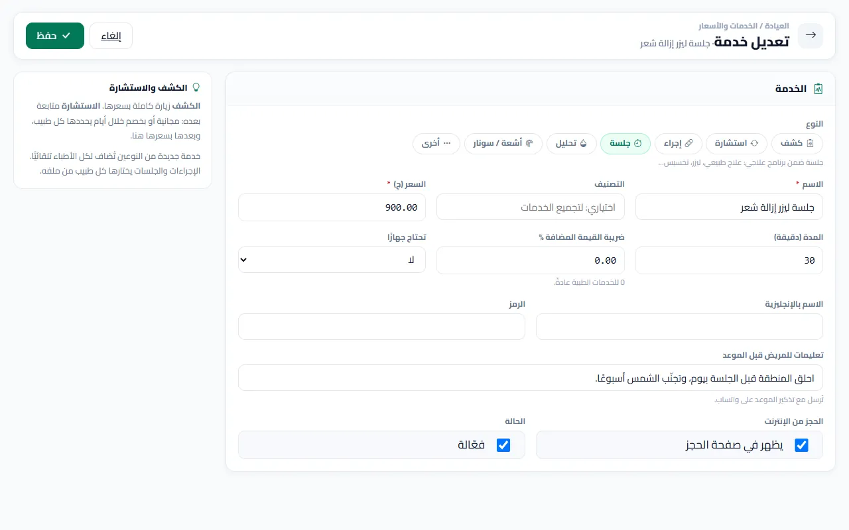Click the الاسم service name field
This screenshot has height=530, width=849.
729,207
